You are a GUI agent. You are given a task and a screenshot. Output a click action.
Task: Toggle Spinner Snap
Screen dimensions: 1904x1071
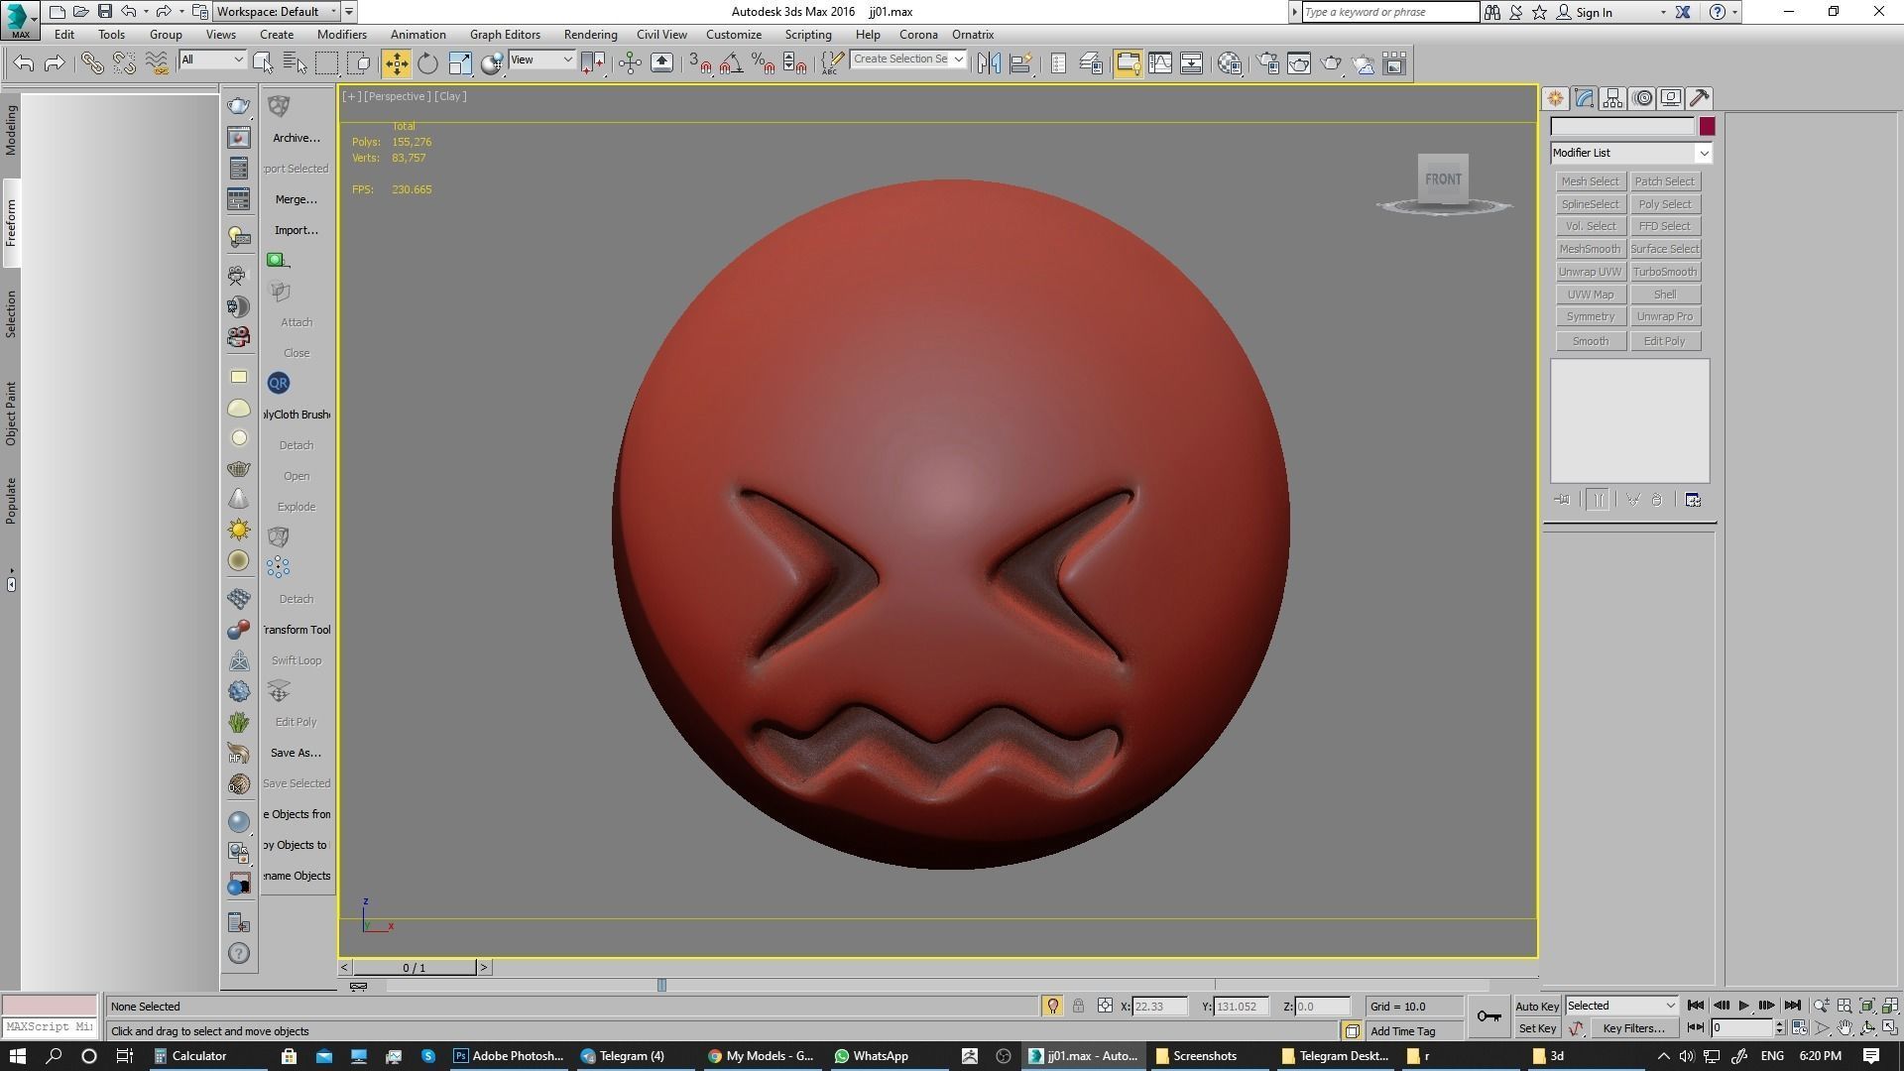(x=794, y=63)
